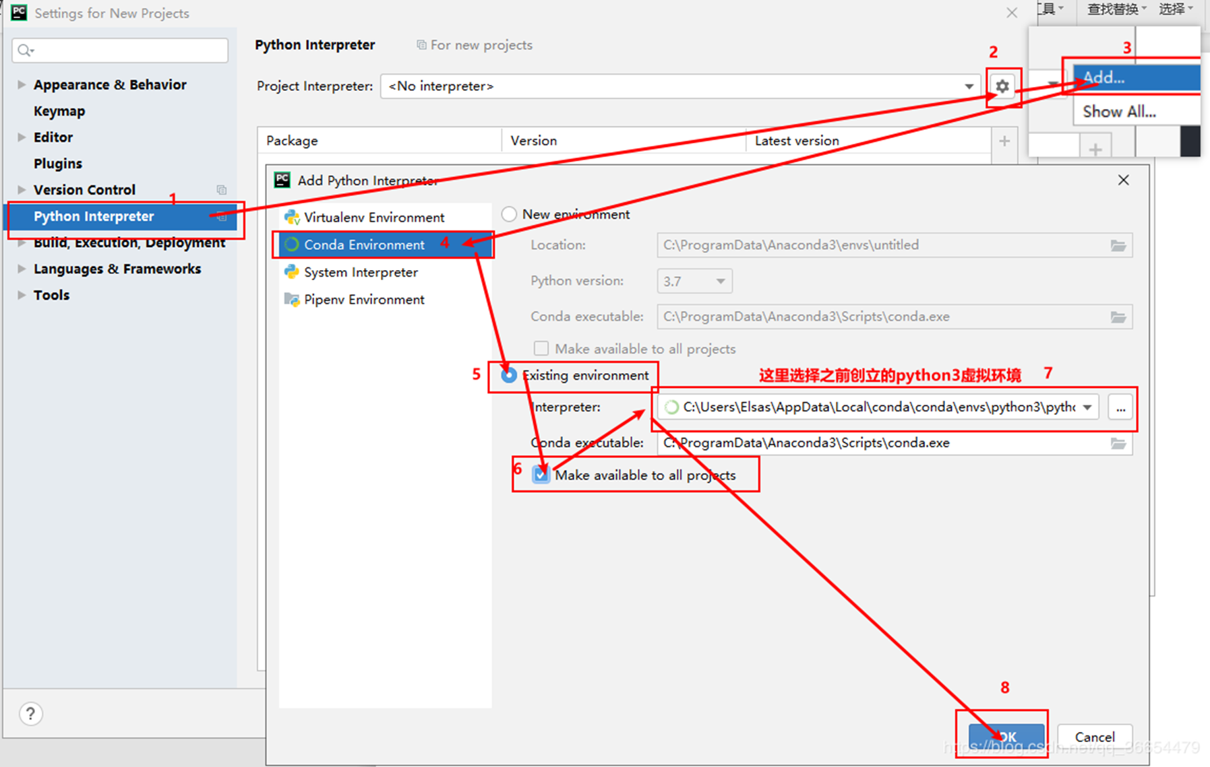The image size is (1210, 767).
Task: Click the settings search field
Action: 120,51
